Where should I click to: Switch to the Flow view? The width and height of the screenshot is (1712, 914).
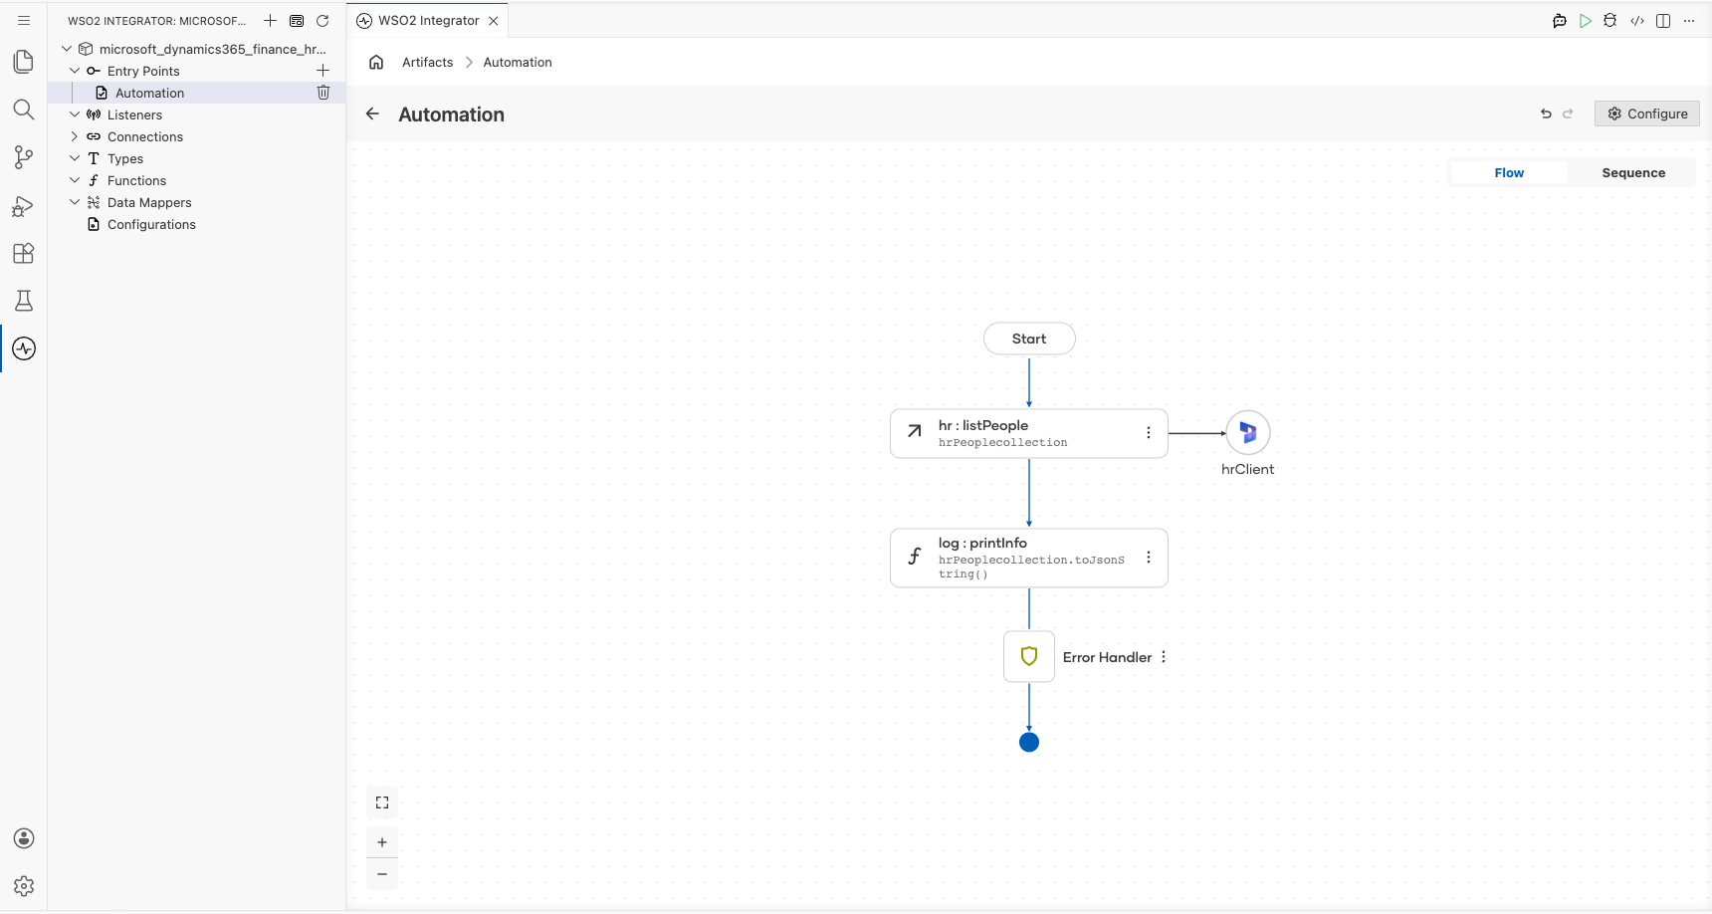tap(1509, 172)
